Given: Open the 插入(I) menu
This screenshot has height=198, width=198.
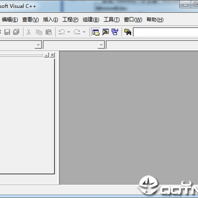Looking at the screenshot, I should click(51, 20).
